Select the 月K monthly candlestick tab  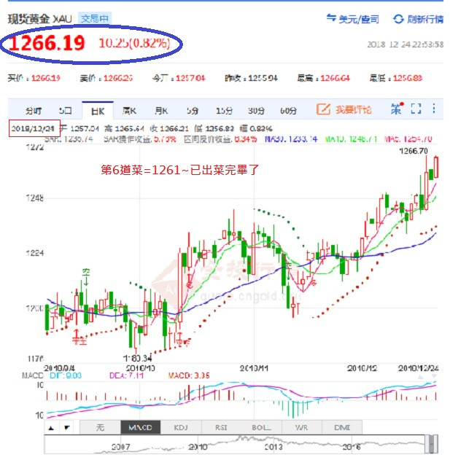point(161,111)
